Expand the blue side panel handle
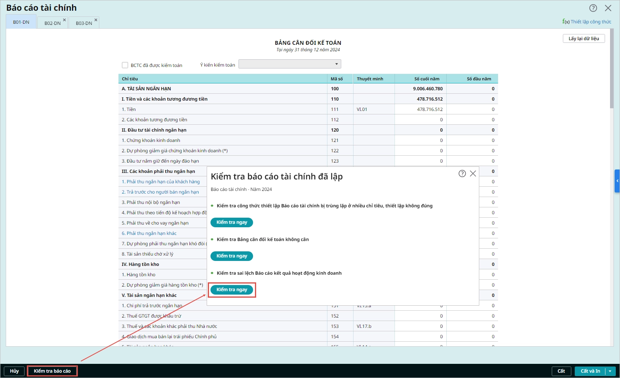The width and height of the screenshot is (620, 378). point(617,181)
